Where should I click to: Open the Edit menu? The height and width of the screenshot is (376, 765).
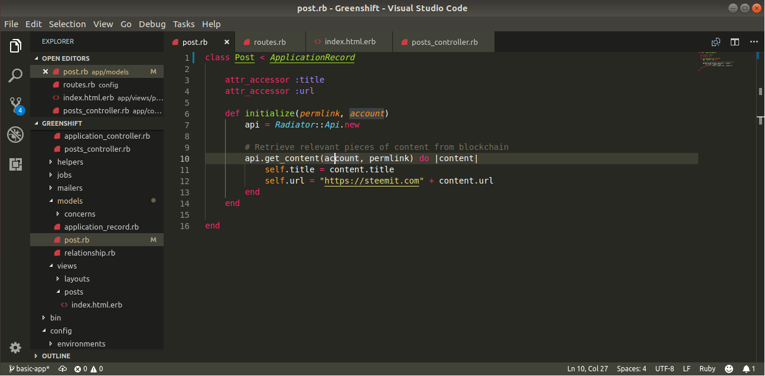coord(34,24)
